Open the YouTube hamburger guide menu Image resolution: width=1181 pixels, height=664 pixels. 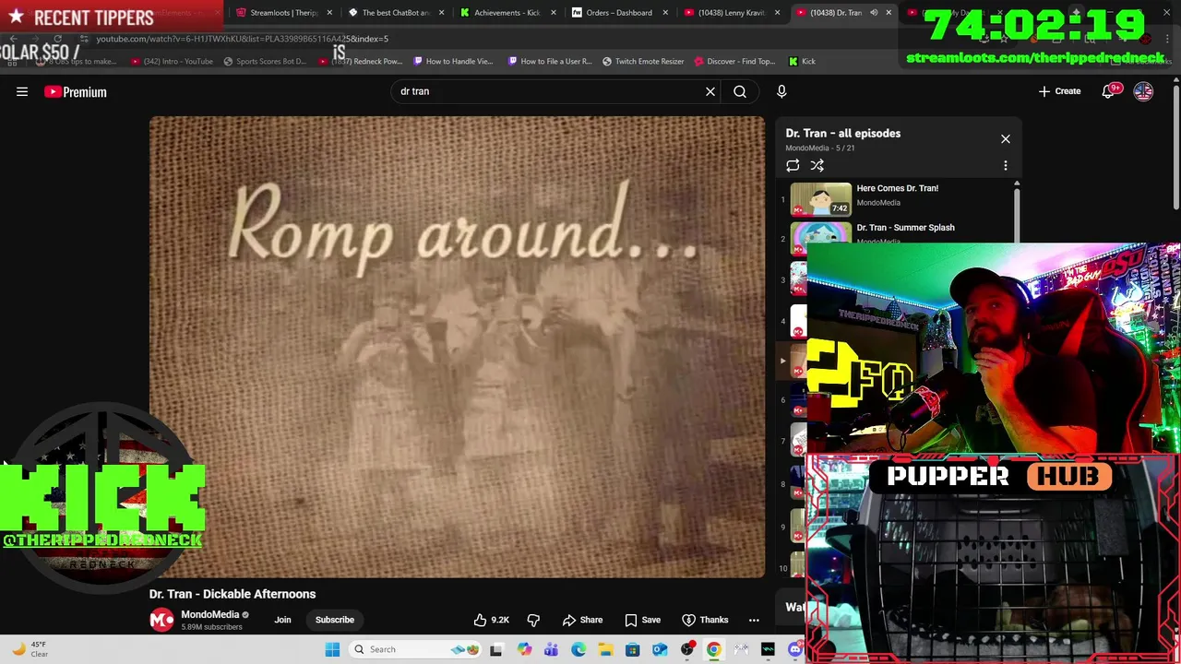pos(22,91)
